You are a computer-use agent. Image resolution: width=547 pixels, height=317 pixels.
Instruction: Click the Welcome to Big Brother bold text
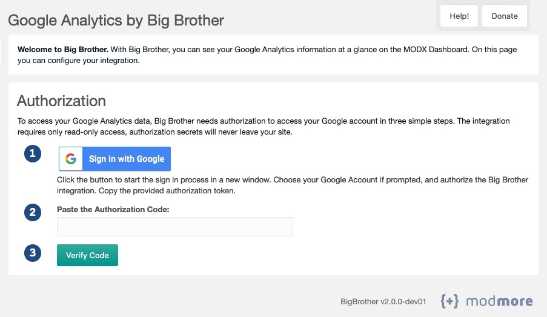63,50
